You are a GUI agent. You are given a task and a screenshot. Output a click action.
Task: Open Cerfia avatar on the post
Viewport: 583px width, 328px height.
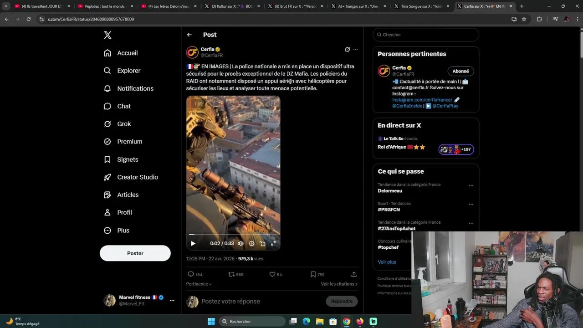[x=192, y=52]
